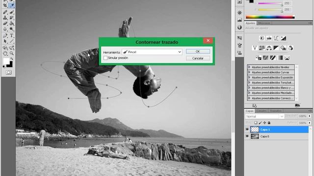Select the Zoom magnifier tool
This screenshot has height=176, width=314.
click(12, 53)
